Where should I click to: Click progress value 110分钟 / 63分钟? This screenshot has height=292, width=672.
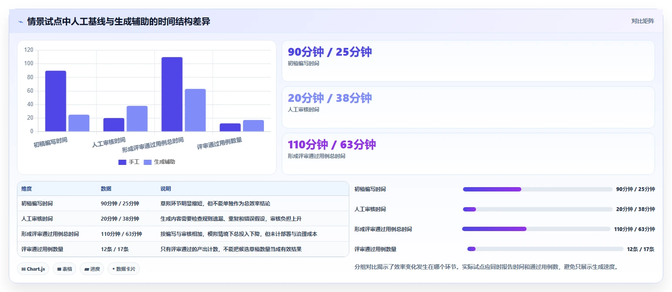pos(634,229)
